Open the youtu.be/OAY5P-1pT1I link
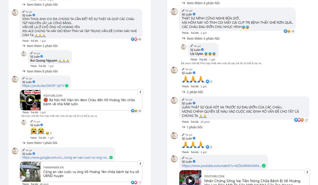The height and width of the screenshot is (185, 318). pyautogui.click(x=43, y=86)
